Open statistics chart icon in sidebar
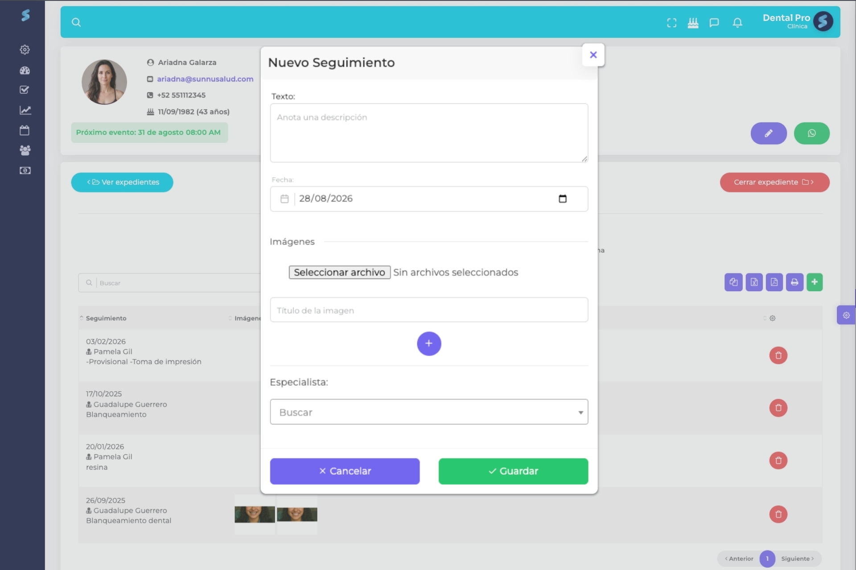This screenshot has width=856, height=570. point(25,110)
